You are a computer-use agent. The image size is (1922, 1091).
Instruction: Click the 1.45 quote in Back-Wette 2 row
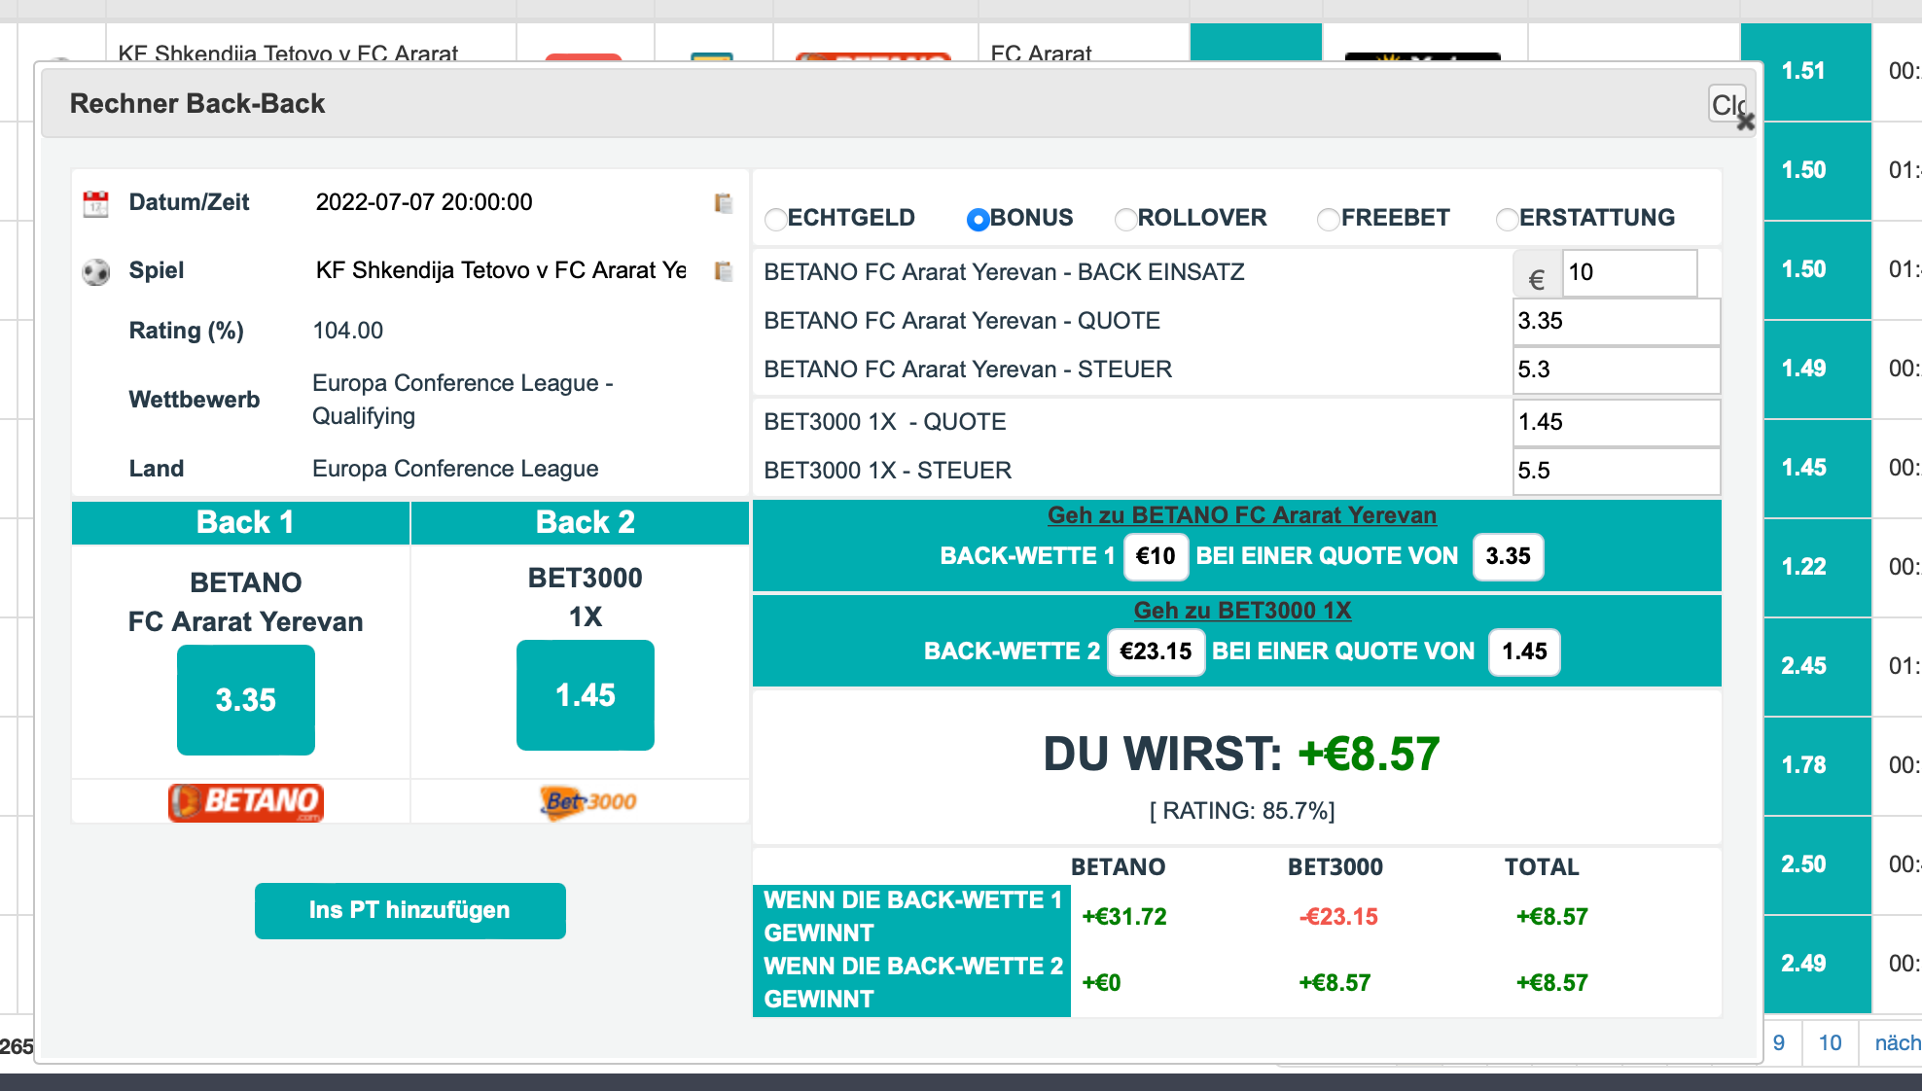pyautogui.click(x=1524, y=651)
